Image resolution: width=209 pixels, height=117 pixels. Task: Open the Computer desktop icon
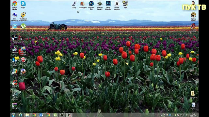pos(14,17)
